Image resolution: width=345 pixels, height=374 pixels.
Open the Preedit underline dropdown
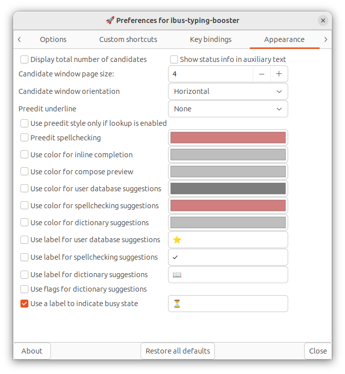[228, 109]
